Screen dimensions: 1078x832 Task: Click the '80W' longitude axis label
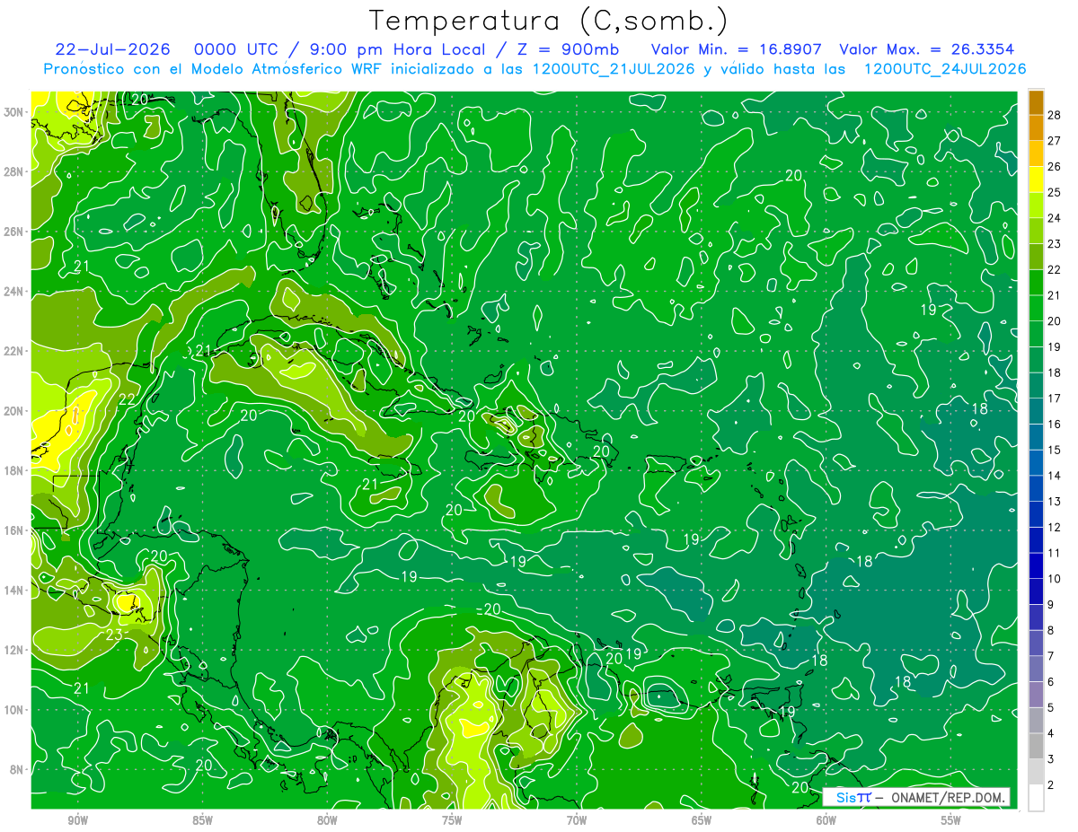(327, 820)
